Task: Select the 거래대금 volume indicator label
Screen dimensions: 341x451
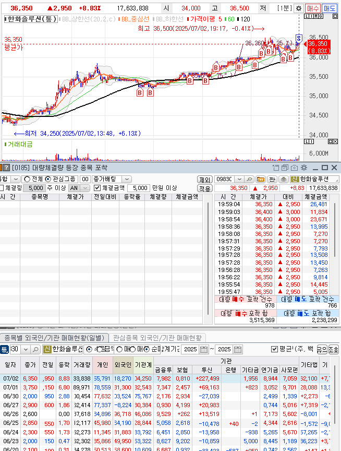Action: pos(18,144)
